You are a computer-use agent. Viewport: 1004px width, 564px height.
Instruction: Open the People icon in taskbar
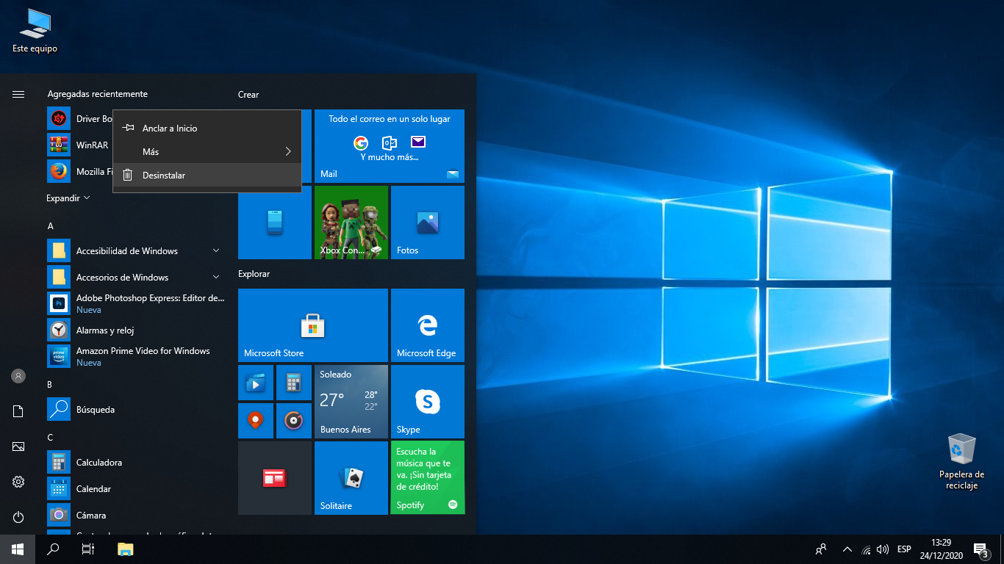coord(821,549)
